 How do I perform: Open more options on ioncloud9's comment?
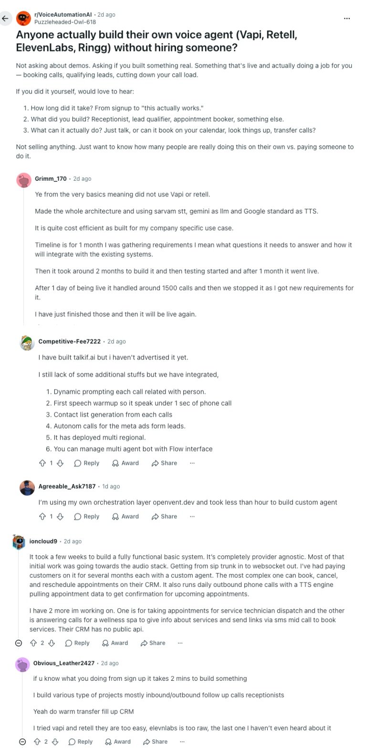coord(180,643)
